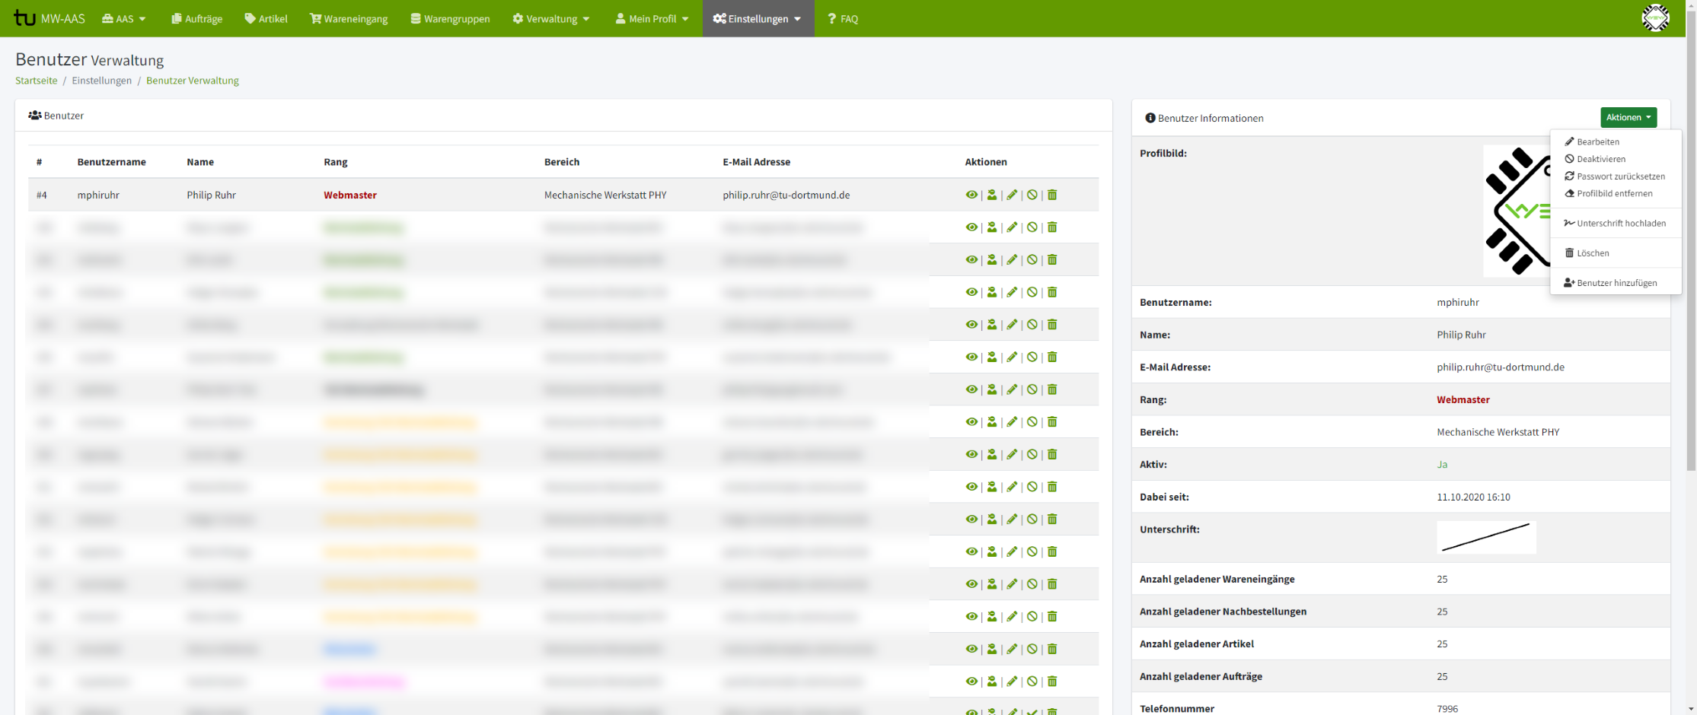Select Passwort zurücksetzen from the menu
Screen dimensions: 1697x715
click(x=1620, y=176)
